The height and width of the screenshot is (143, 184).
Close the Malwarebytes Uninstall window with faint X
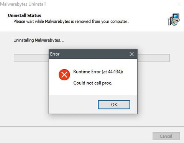[x=179, y=4]
